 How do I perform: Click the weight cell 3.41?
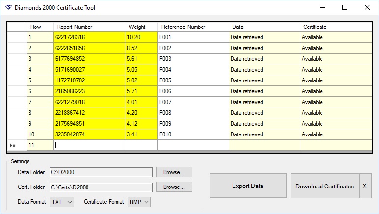141,134
